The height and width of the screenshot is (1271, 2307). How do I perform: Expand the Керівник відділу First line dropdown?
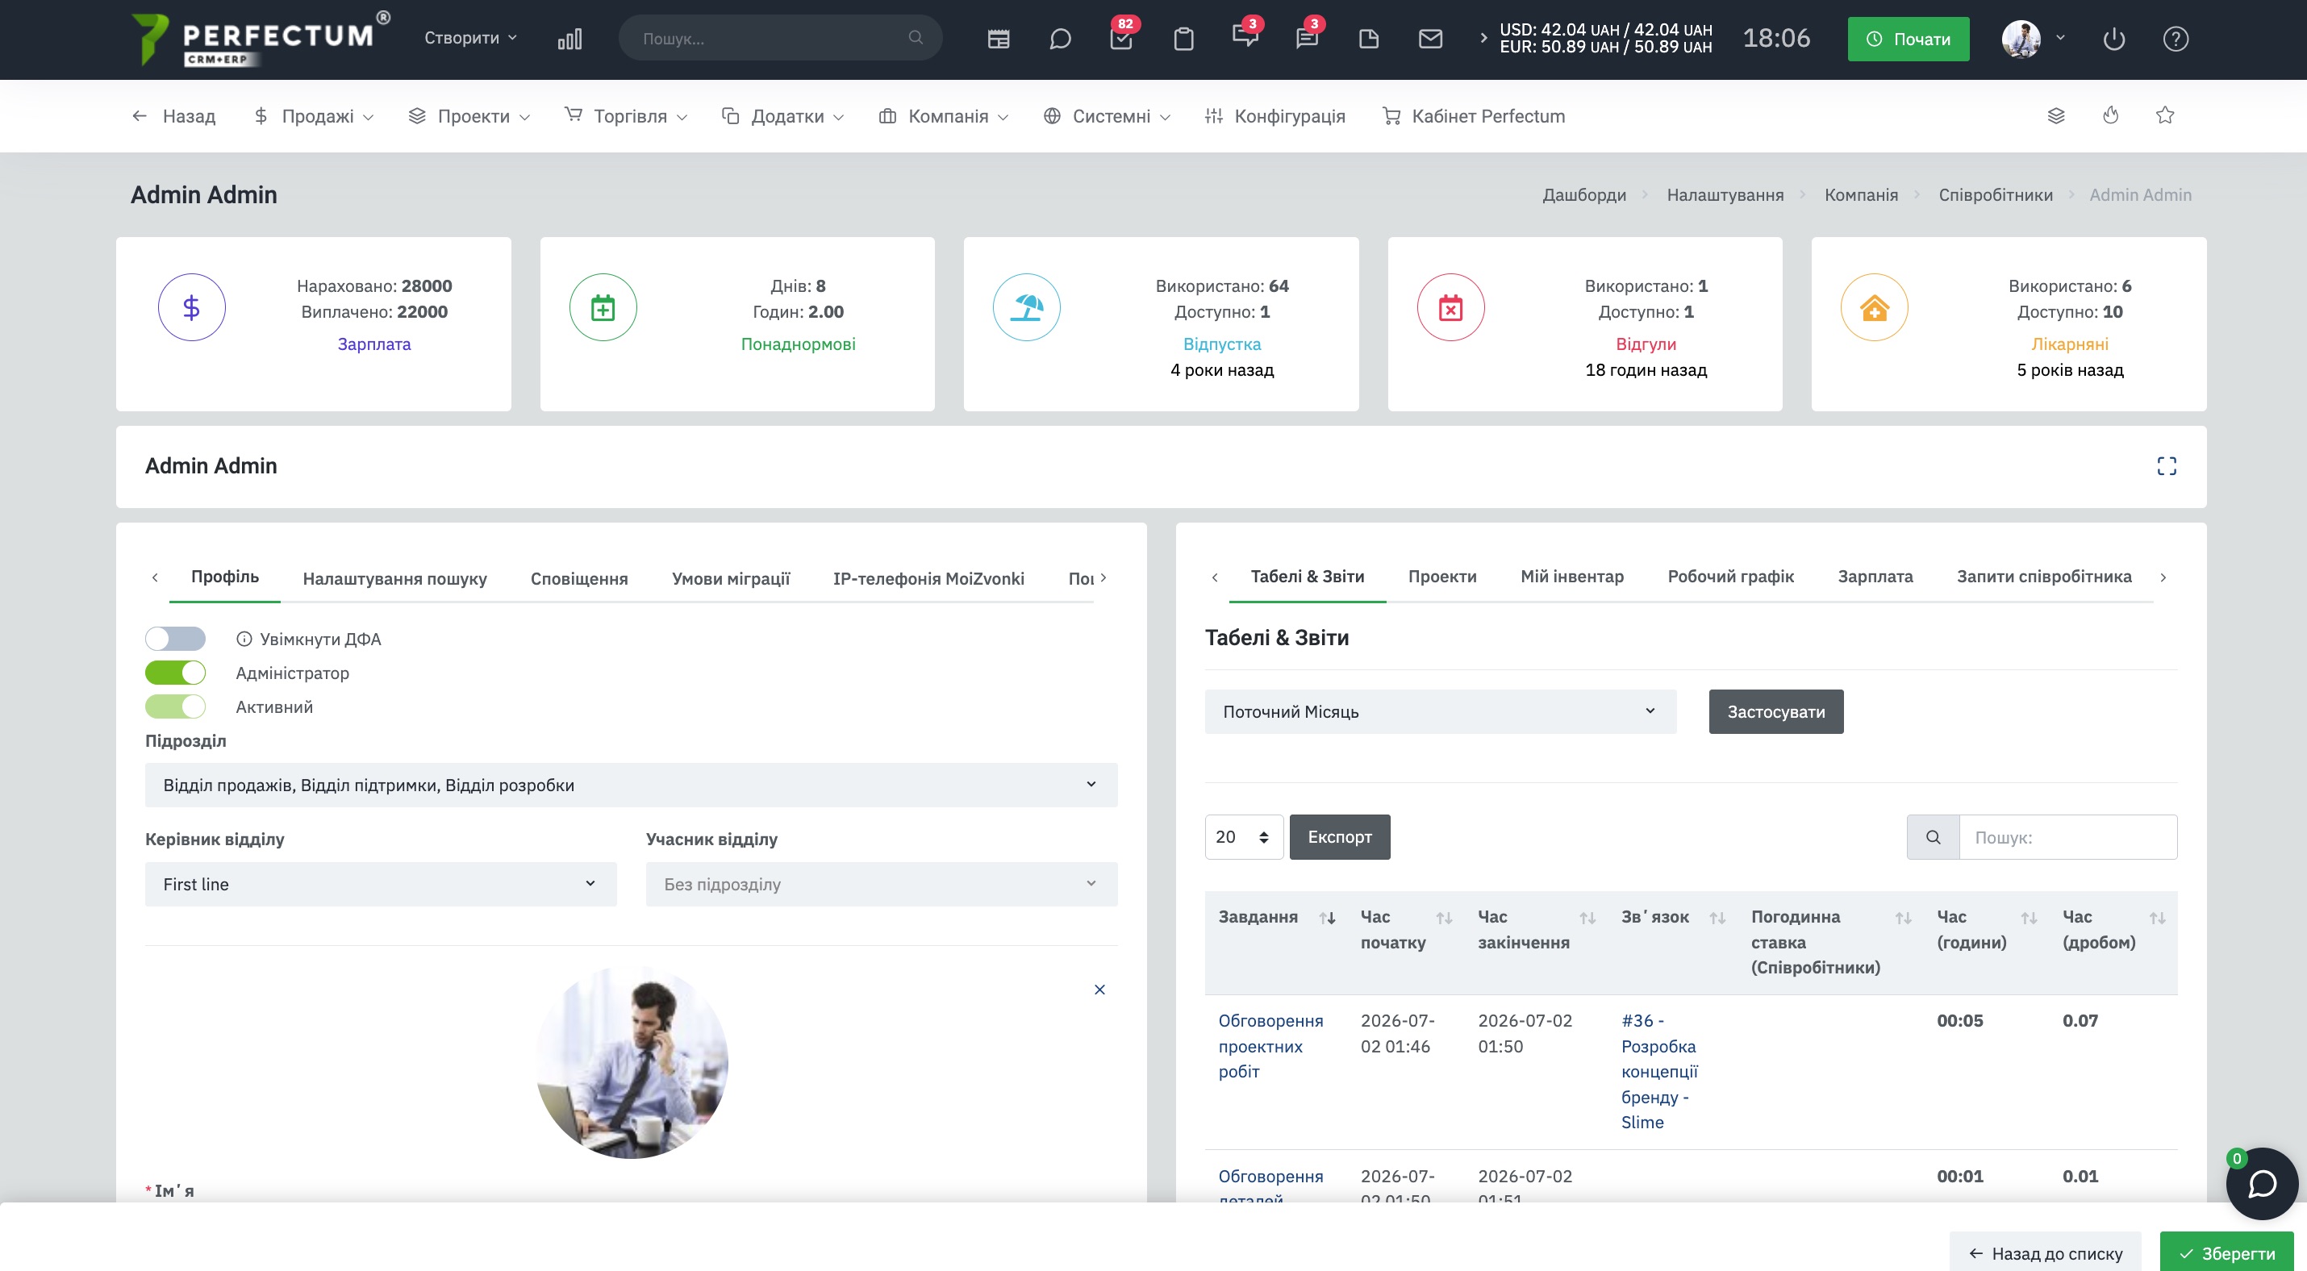[381, 885]
